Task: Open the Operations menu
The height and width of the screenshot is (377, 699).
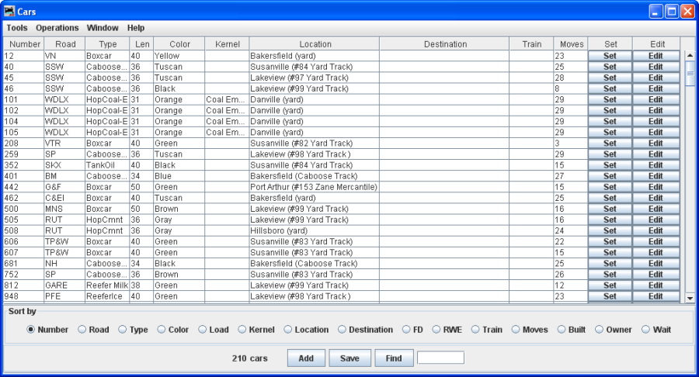Action: (x=57, y=28)
